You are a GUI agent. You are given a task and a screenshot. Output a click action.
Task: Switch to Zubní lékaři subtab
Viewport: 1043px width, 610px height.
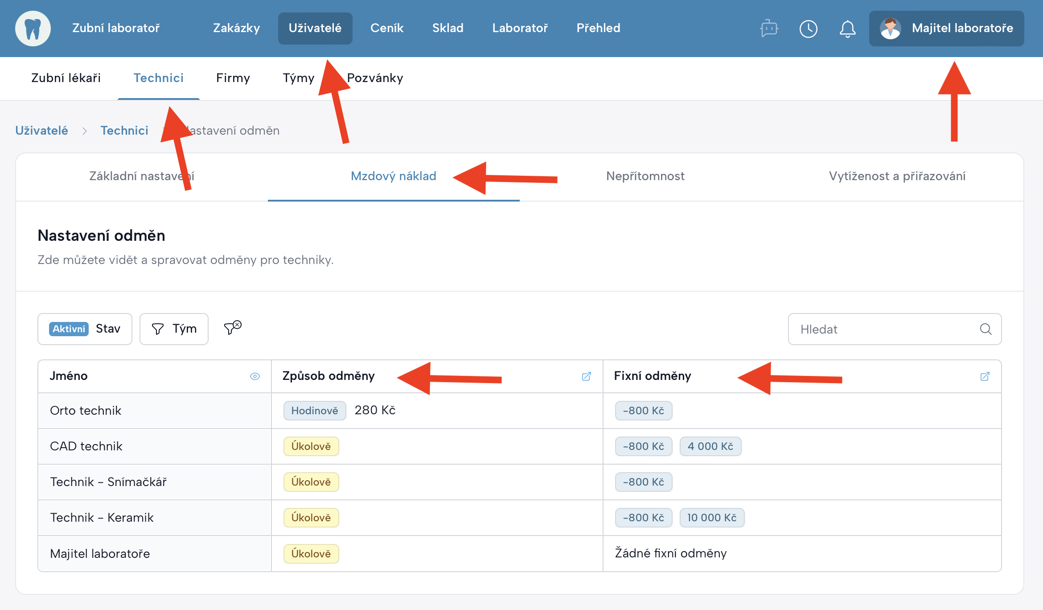[x=66, y=78]
